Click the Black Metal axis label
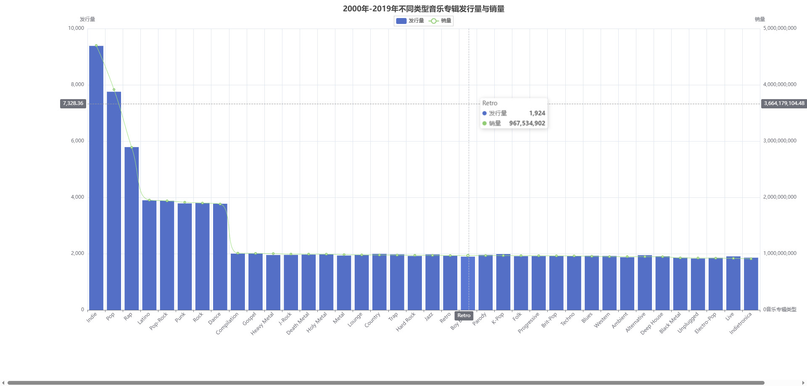The image size is (807, 386). point(670,323)
